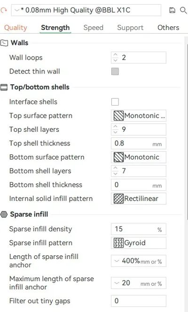This screenshot has width=188, height=312.
Task: Click the Sparse infill hexagon icon
Action: (4, 214)
